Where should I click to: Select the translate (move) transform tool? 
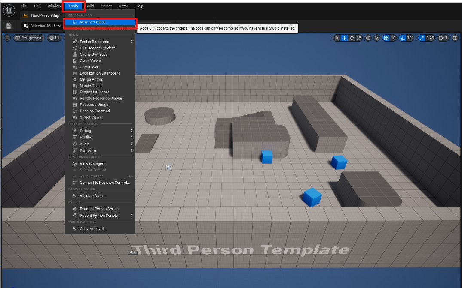point(344,38)
